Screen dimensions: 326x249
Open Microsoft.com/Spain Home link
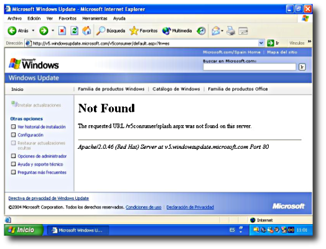coord(231,52)
